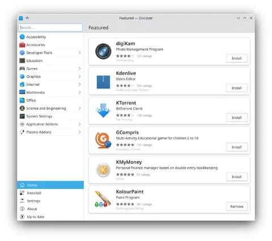Click the Discover app icon in title bar
Screen dimensions: 272x241
pyautogui.click(x=21, y=18)
